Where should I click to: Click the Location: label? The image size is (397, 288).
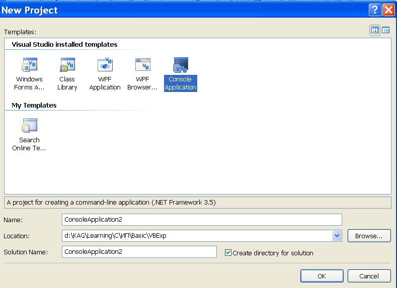[17, 236]
